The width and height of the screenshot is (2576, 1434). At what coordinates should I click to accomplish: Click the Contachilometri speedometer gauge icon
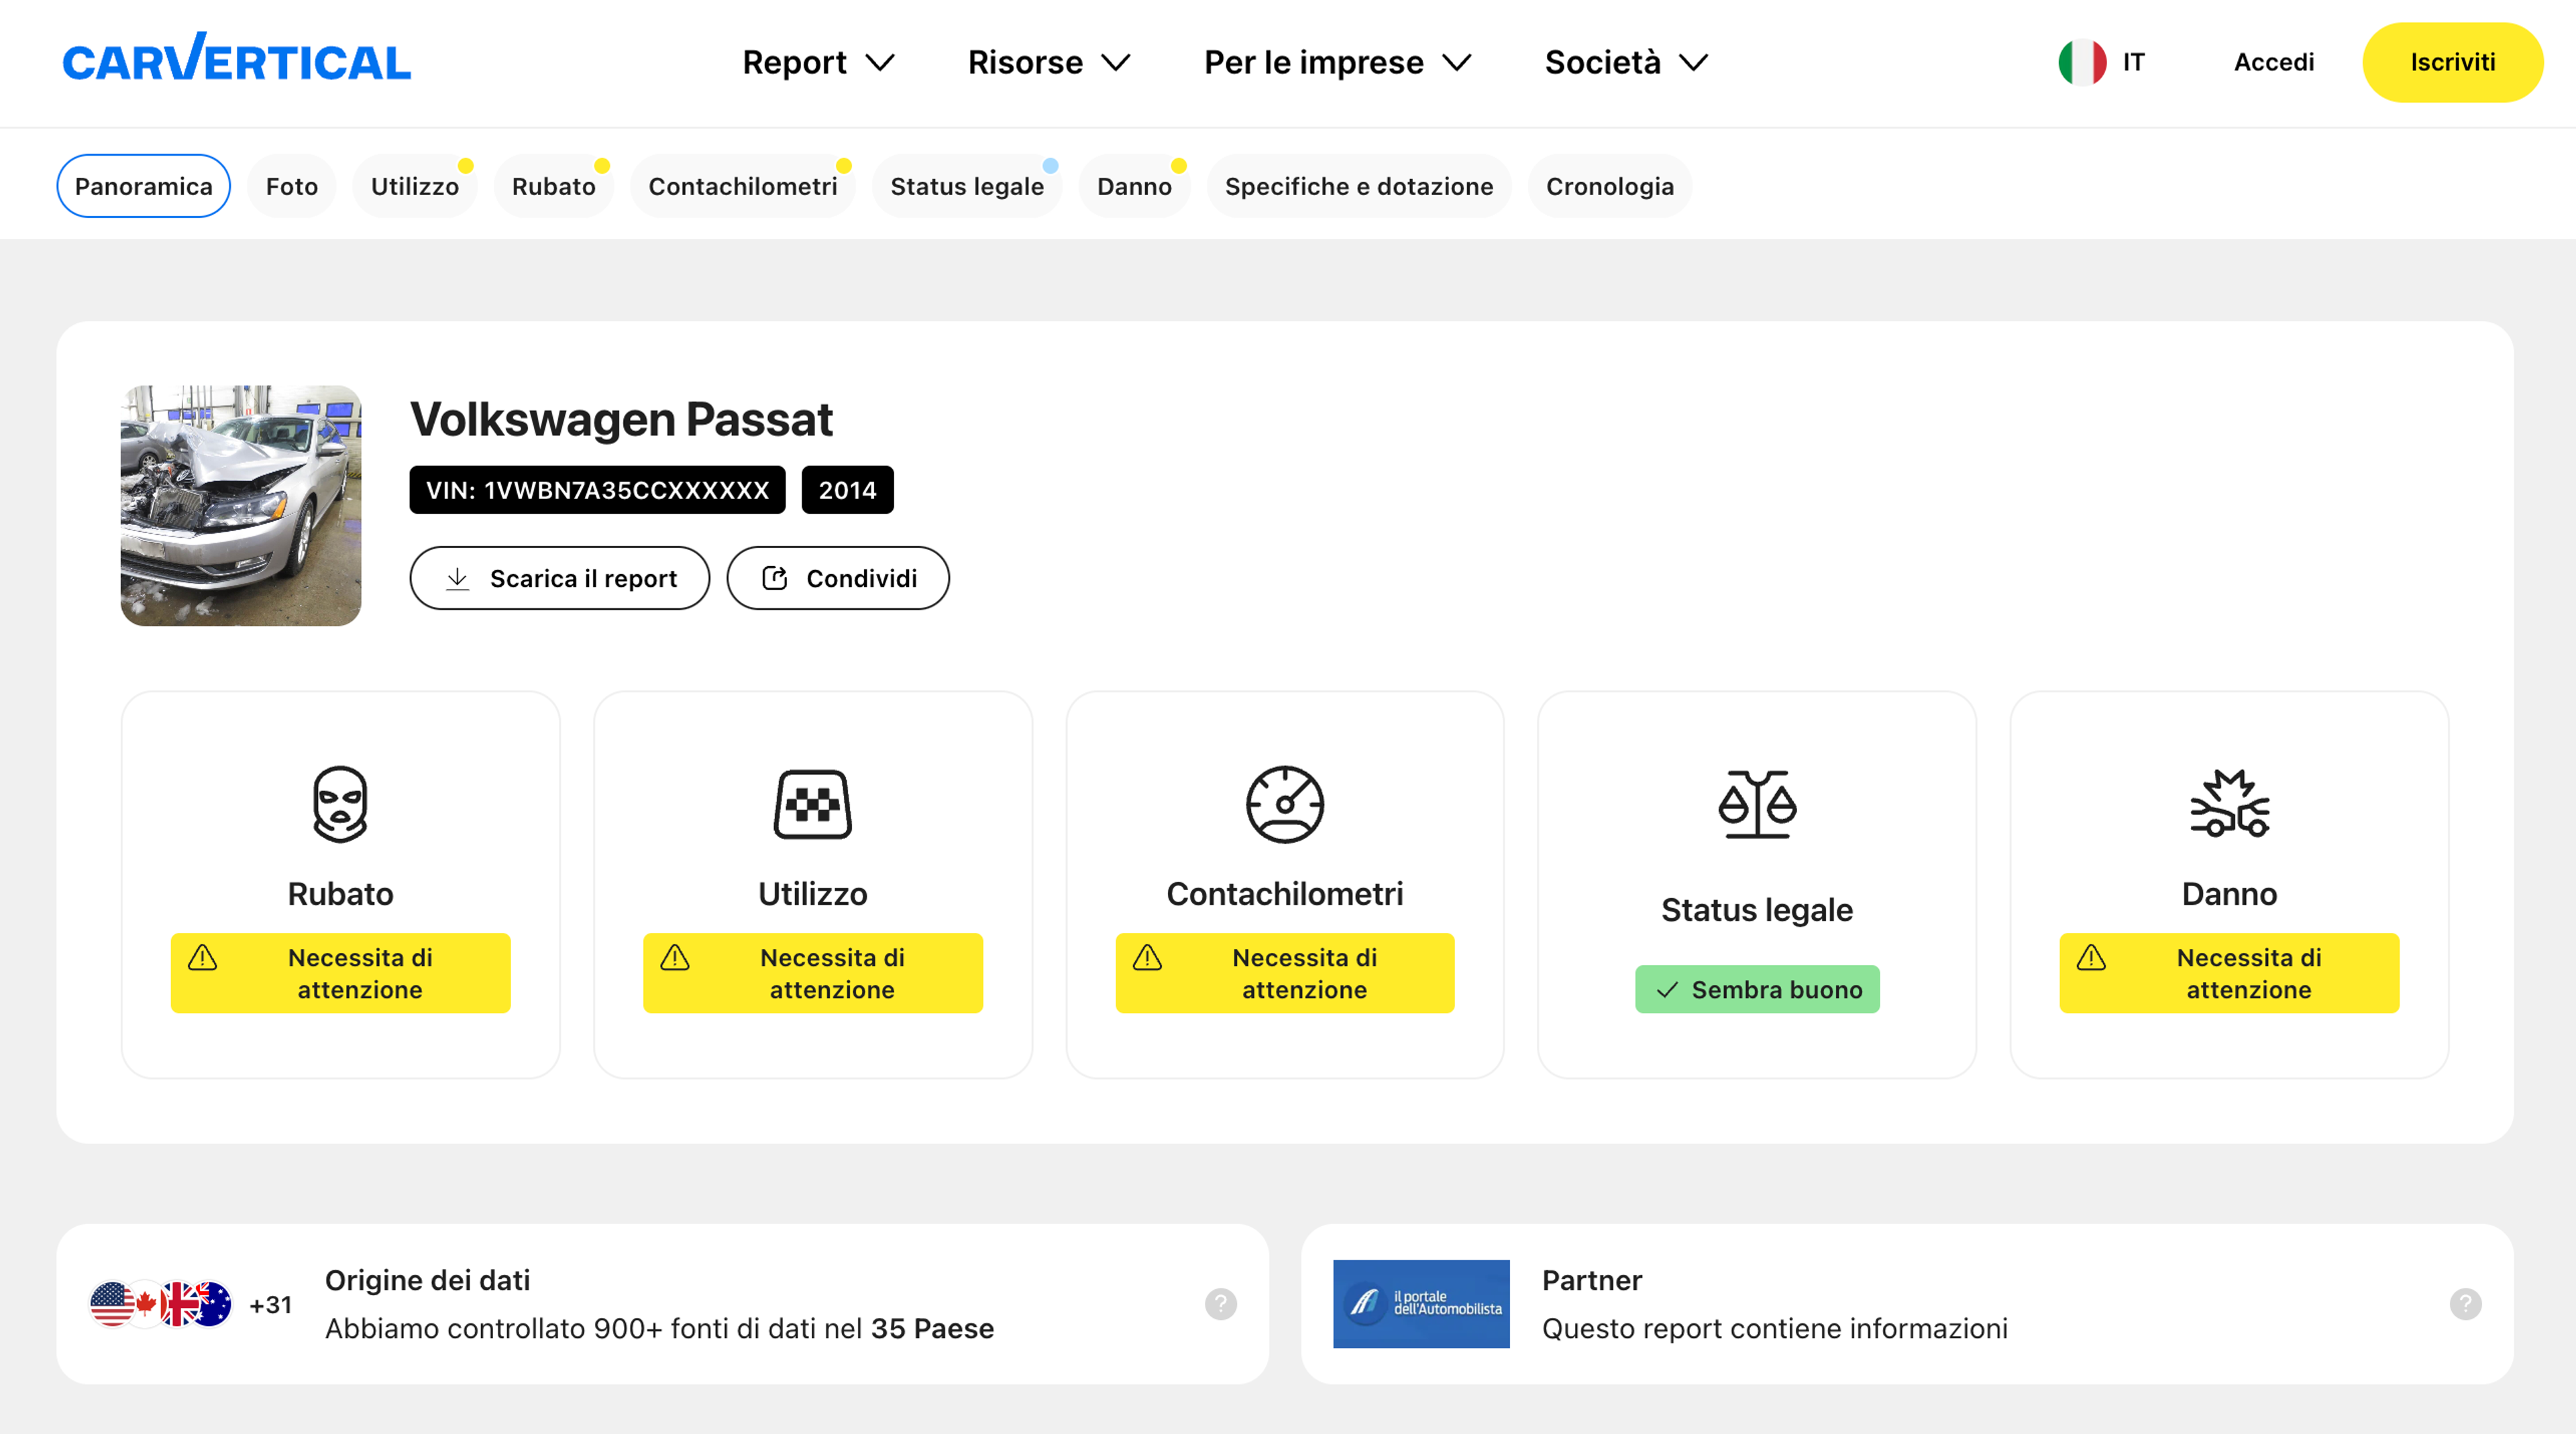pyautogui.click(x=1284, y=804)
